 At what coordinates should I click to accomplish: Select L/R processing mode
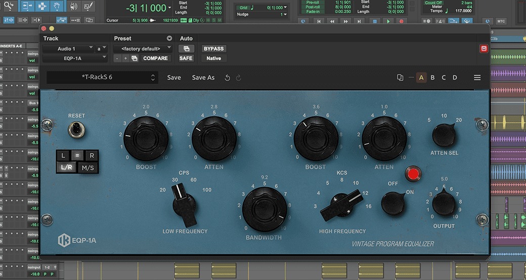tap(66, 167)
